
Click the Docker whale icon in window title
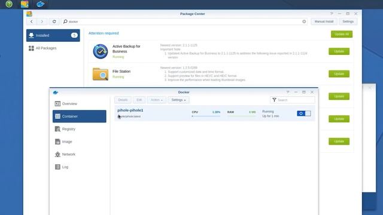pyautogui.click(x=56, y=93)
